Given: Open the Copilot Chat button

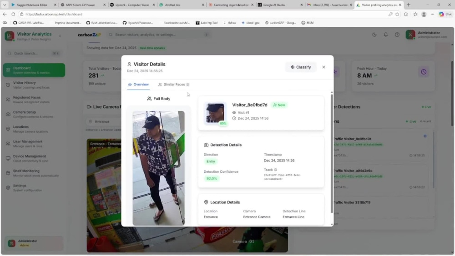Looking at the screenshot, I should [445, 14].
